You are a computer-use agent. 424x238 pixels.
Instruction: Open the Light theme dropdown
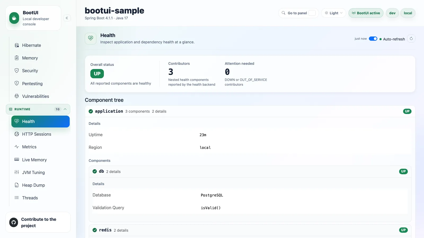334,13
